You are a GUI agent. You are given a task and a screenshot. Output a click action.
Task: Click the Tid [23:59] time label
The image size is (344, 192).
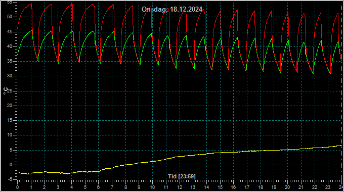(182, 176)
